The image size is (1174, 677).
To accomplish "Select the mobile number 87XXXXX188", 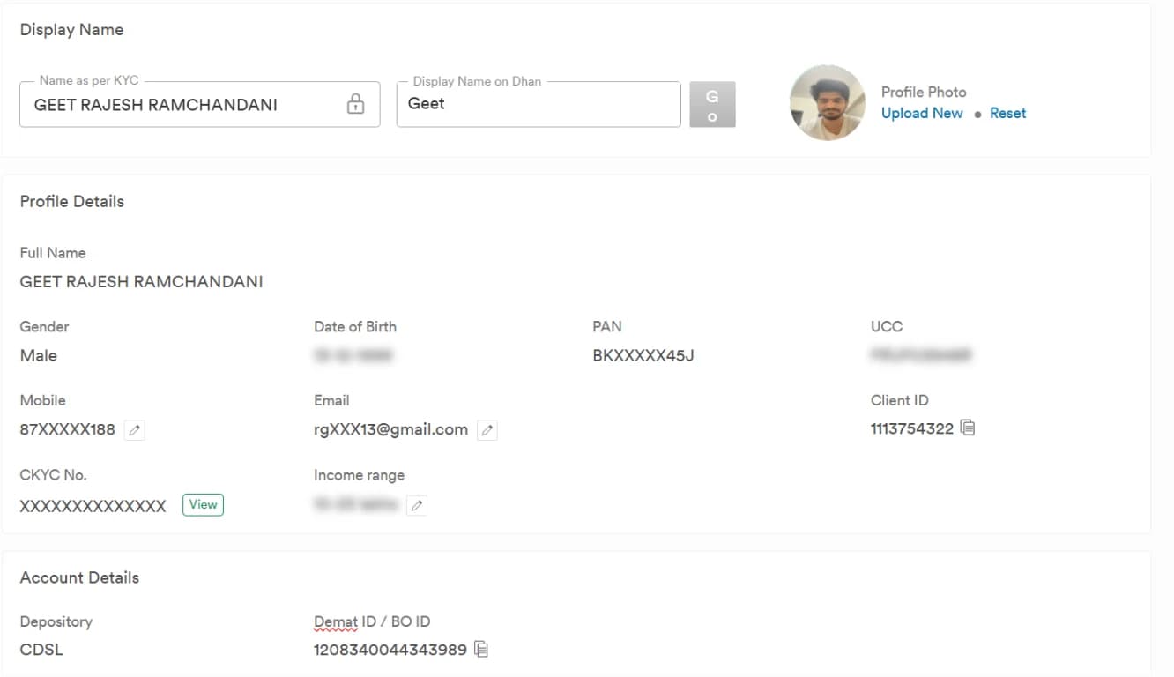I will coord(68,430).
